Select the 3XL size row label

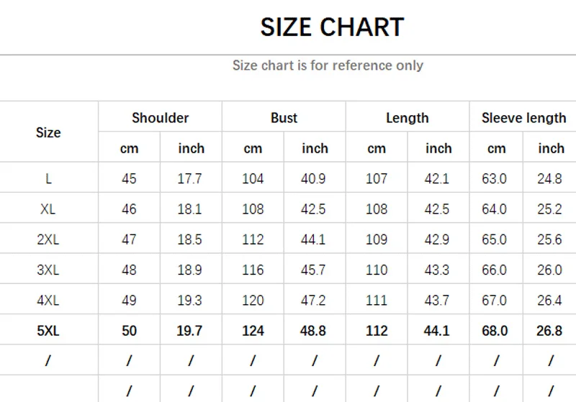pos(48,270)
